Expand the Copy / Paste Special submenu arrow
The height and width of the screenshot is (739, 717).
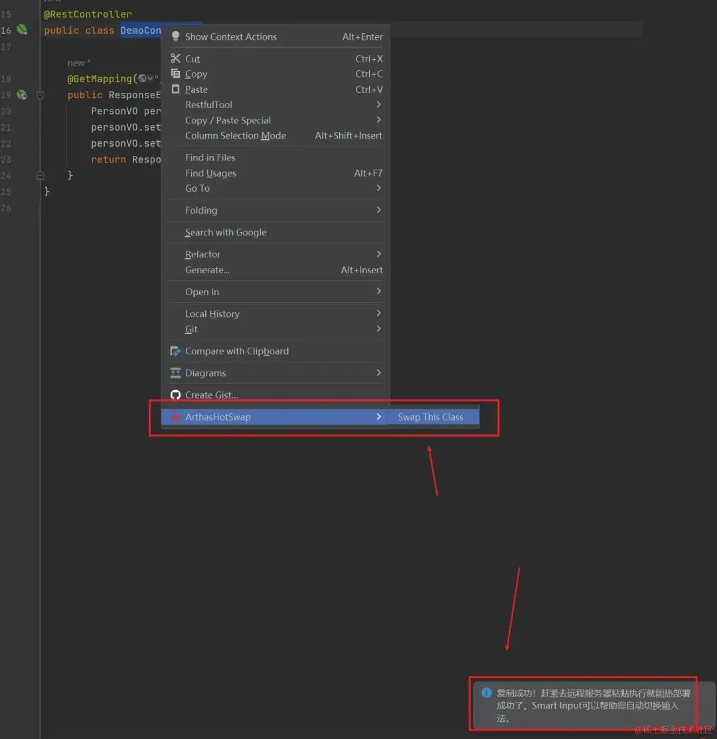pyautogui.click(x=379, y=119)
